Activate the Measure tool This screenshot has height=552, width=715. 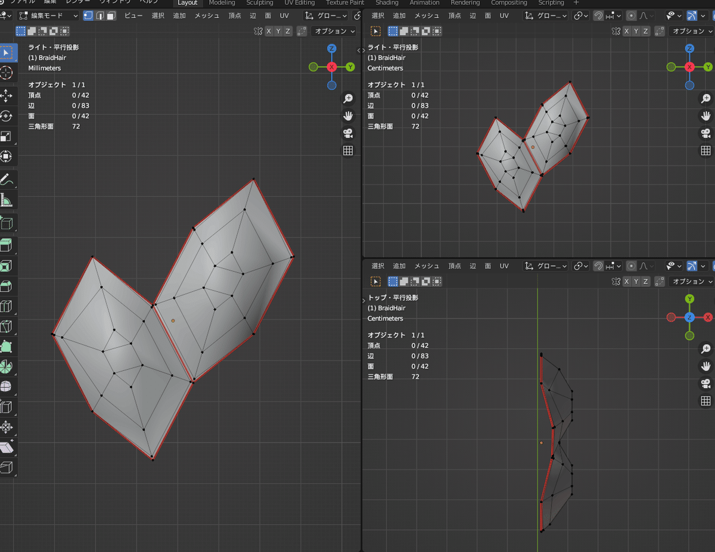[7, 200]
